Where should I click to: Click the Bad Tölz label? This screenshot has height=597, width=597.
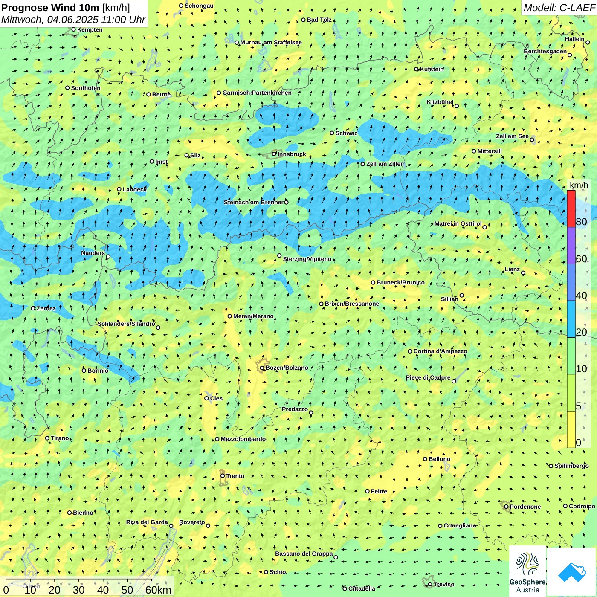coord(319,20)
